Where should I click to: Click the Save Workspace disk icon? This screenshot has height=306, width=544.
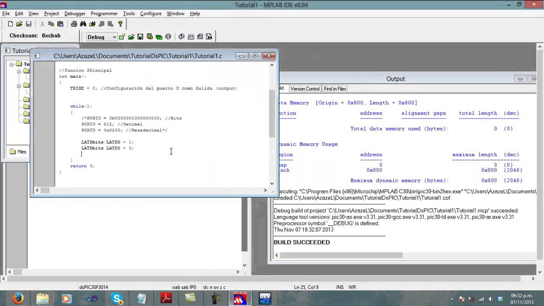pos(140,37)
